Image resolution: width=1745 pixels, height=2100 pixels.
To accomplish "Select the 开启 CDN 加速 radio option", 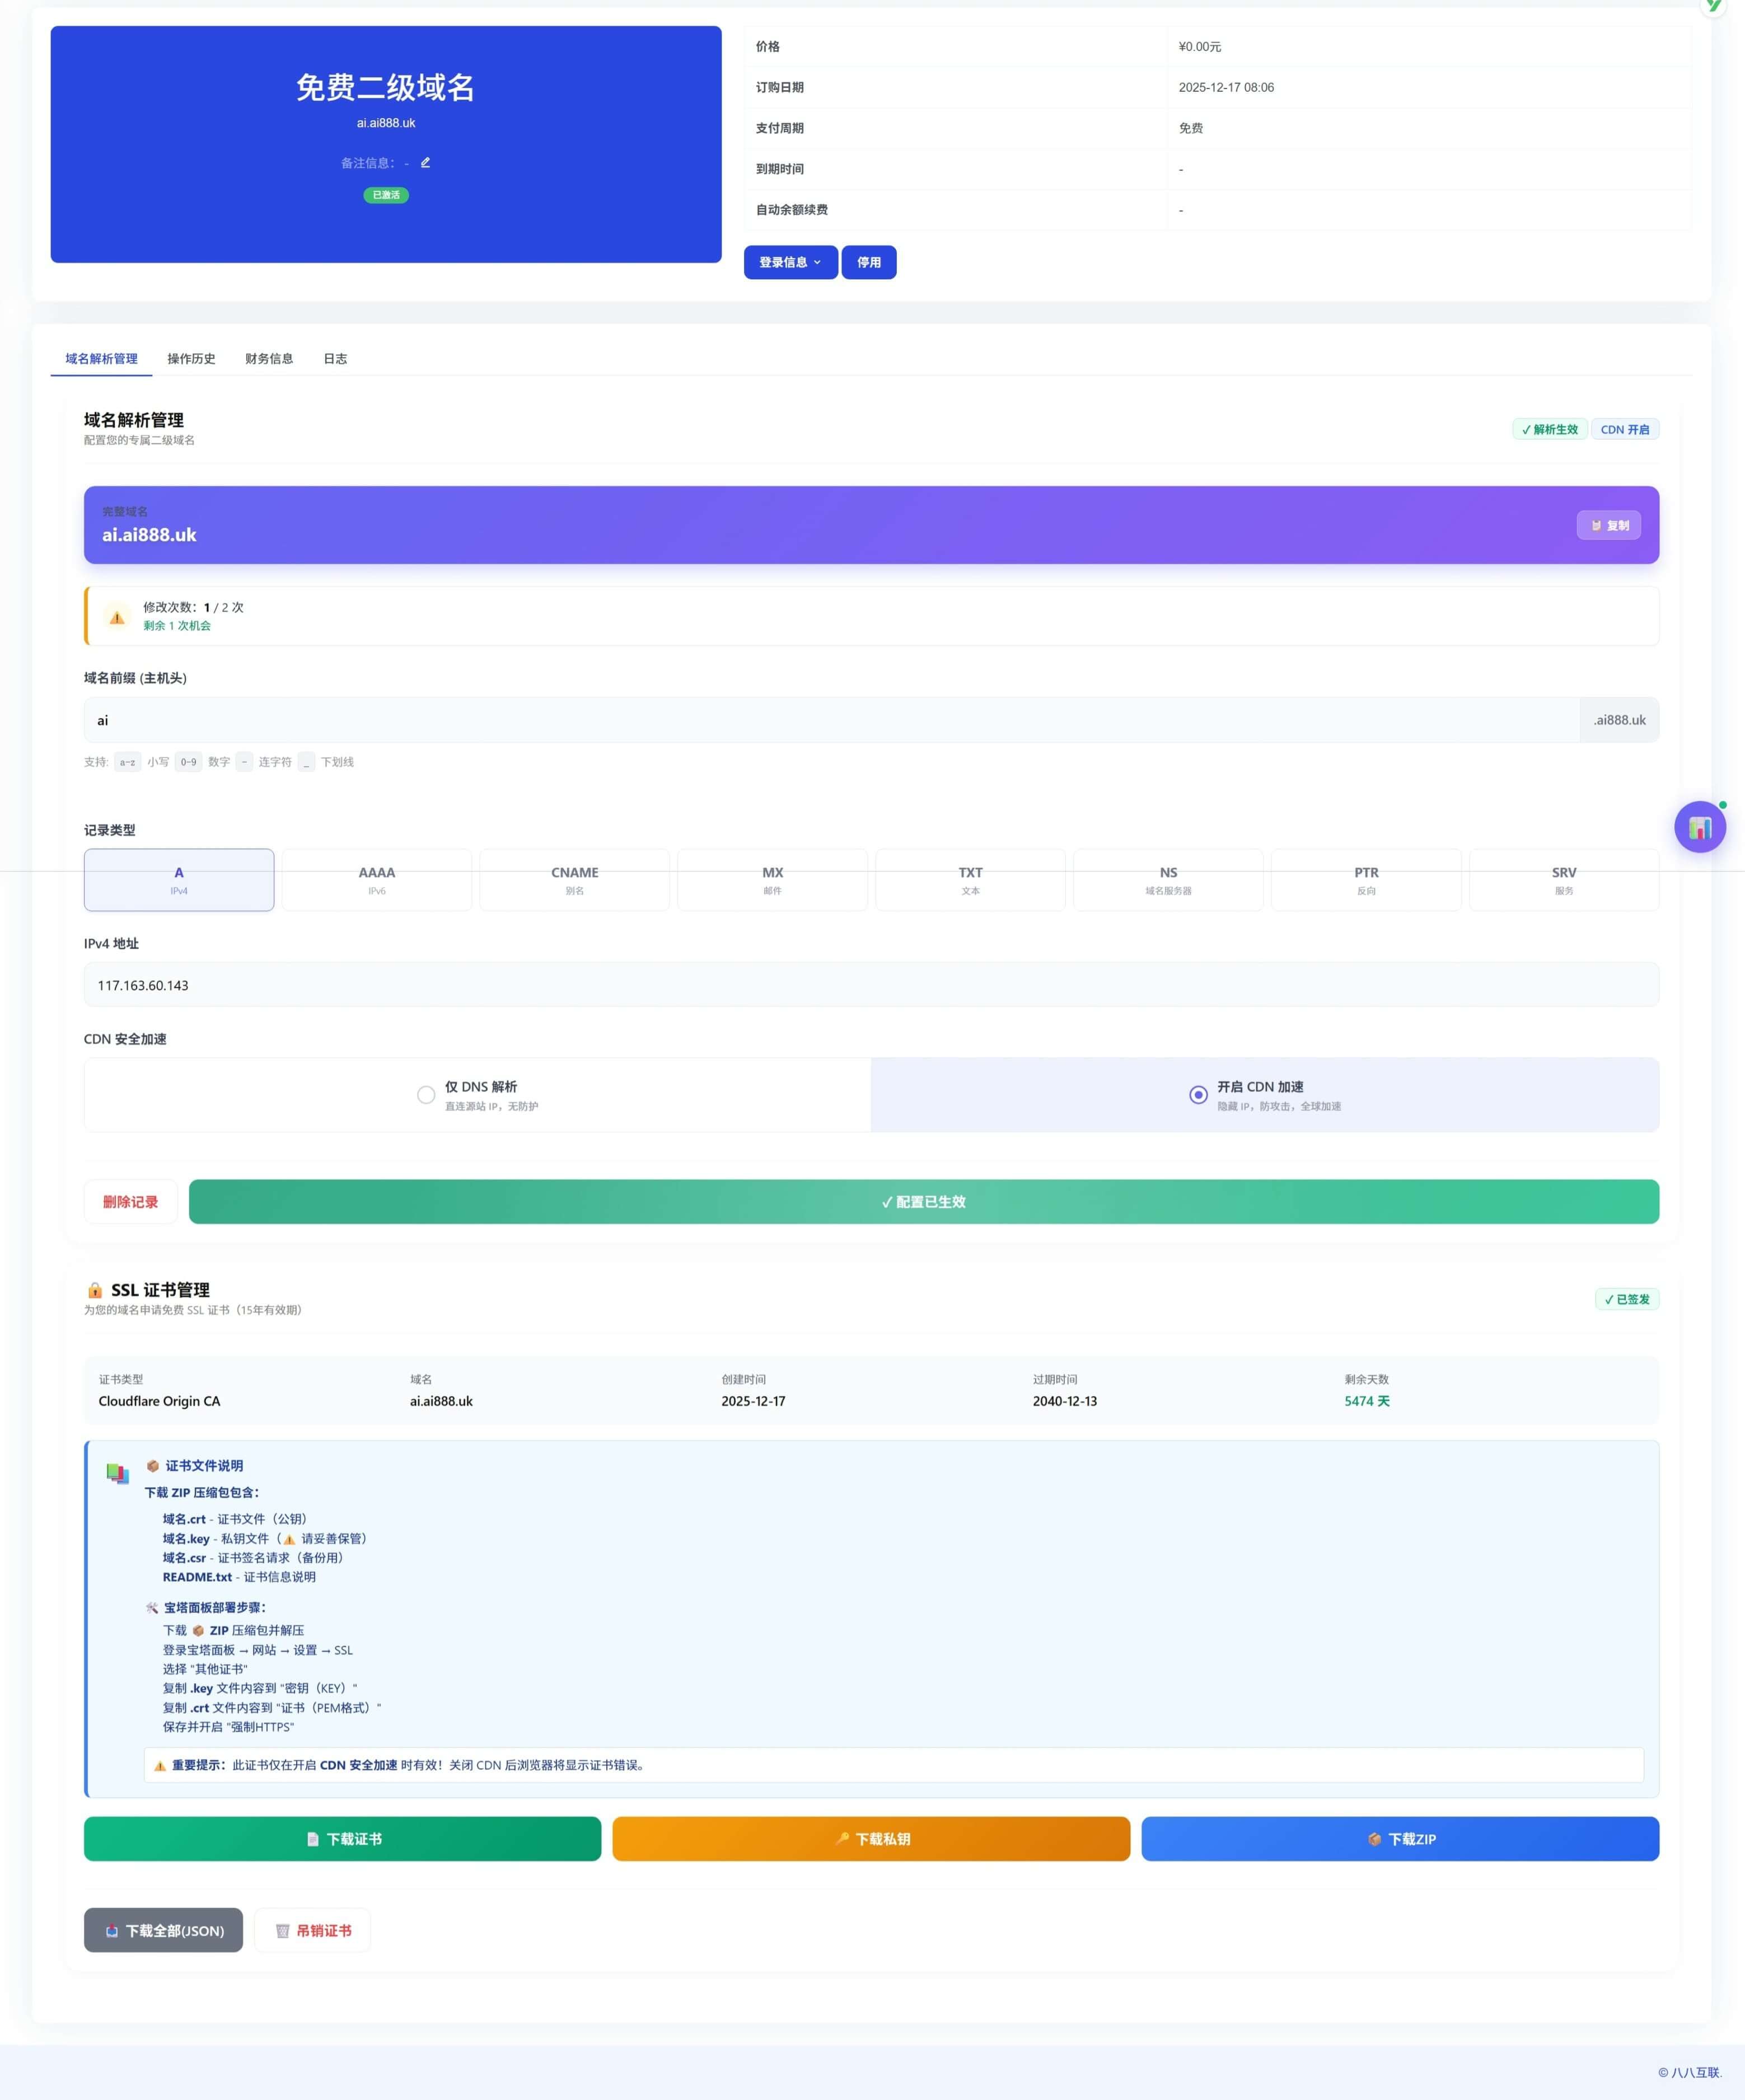I will pos(1198,1095).
